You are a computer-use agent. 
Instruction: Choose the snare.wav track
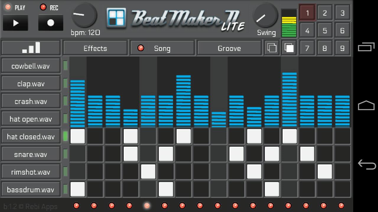click(x=31, y=154)
